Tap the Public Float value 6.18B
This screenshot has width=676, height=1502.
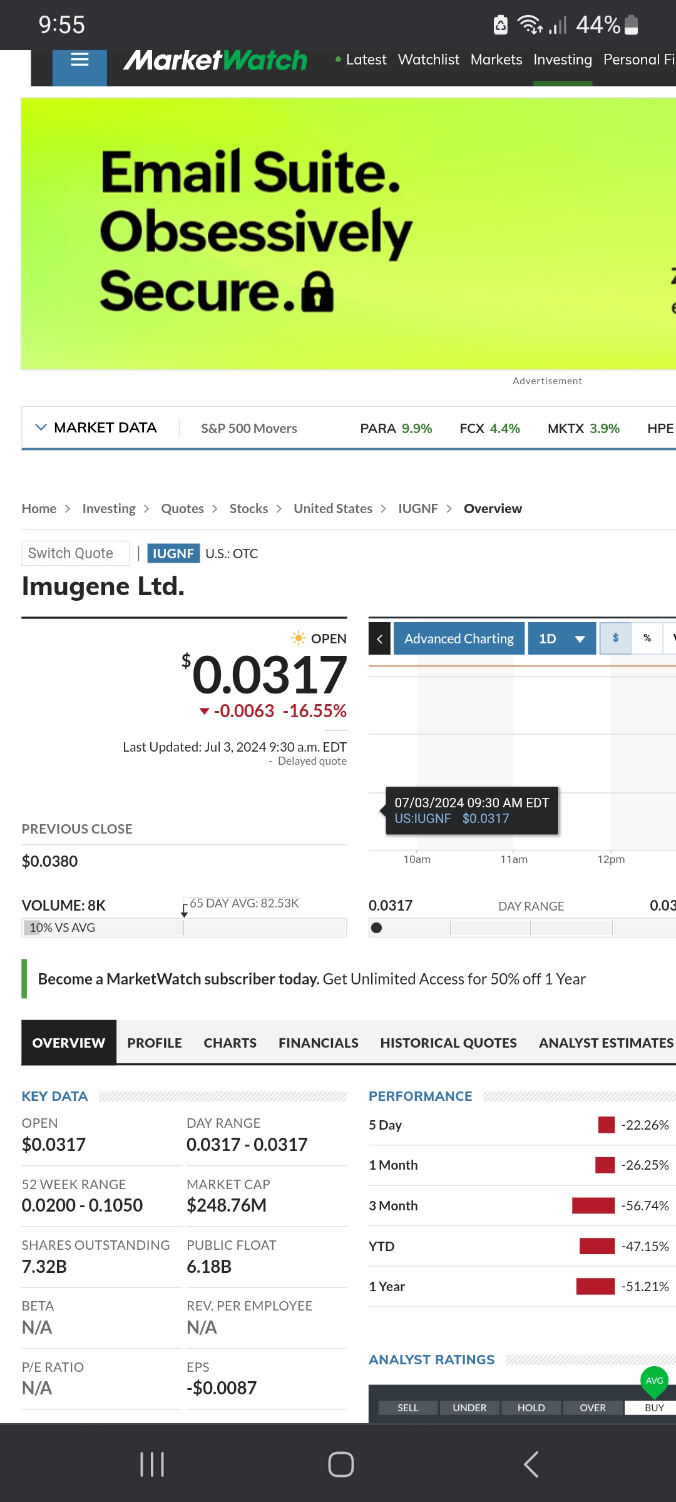(x=209, y=1267)
